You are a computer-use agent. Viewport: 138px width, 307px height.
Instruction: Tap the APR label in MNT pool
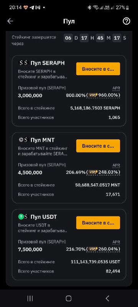tap(116, 165)
